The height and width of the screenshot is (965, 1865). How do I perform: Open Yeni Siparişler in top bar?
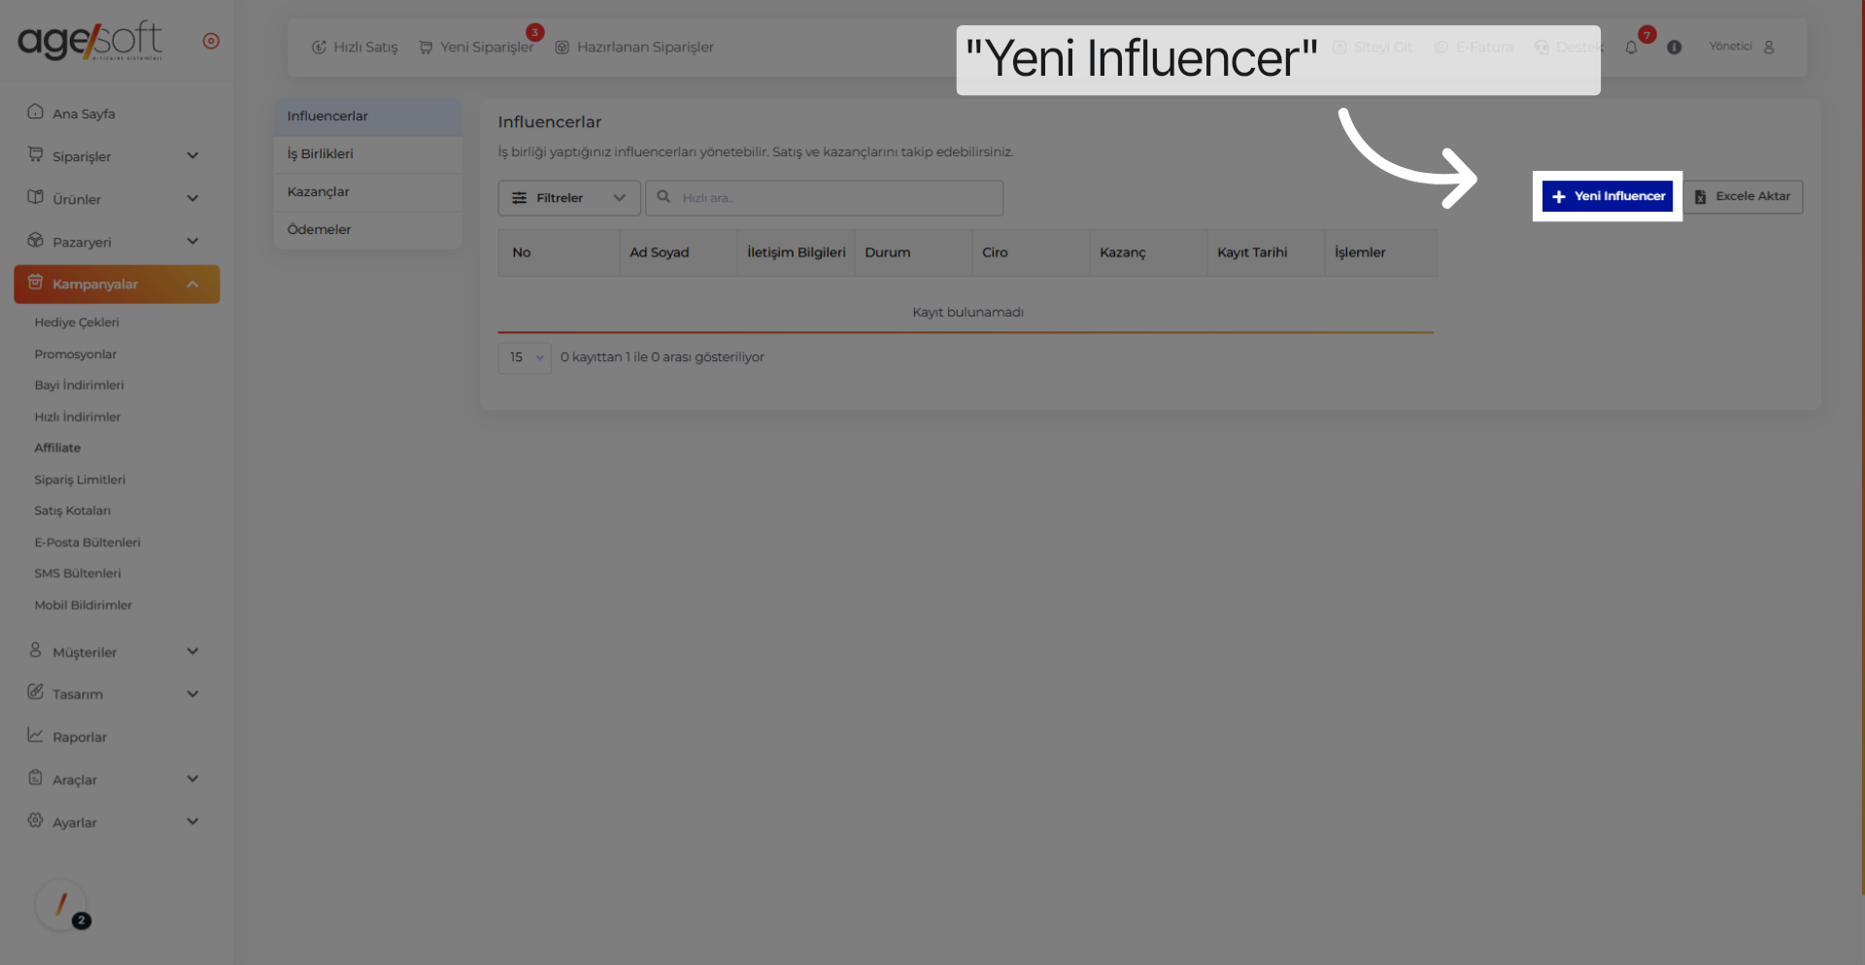476,47
